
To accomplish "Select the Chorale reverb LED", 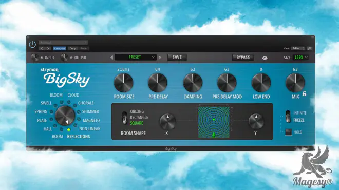I will (x=75, y=105).
